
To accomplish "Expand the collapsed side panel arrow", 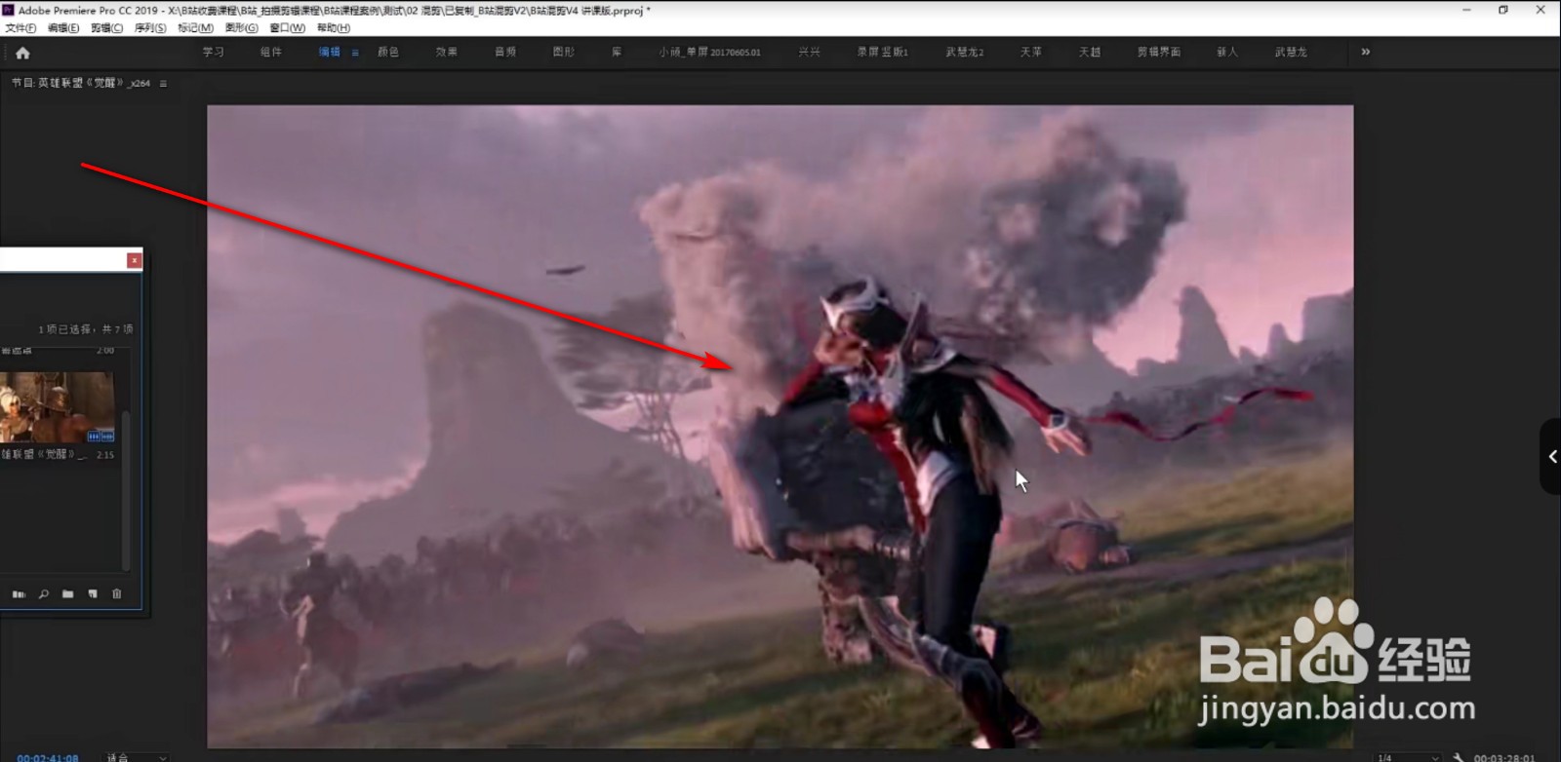I will 1551,456.
